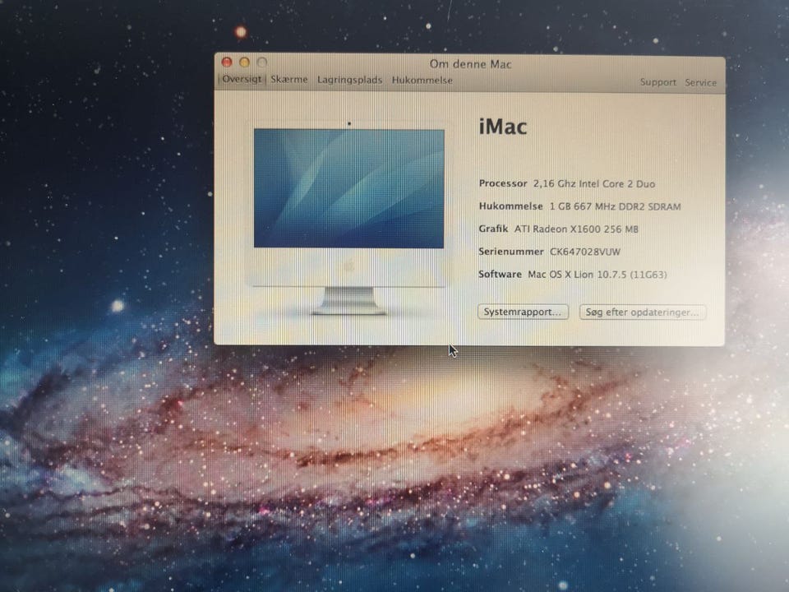
Task: Click the iMac heading text
Action: click(x=503, y=127)
